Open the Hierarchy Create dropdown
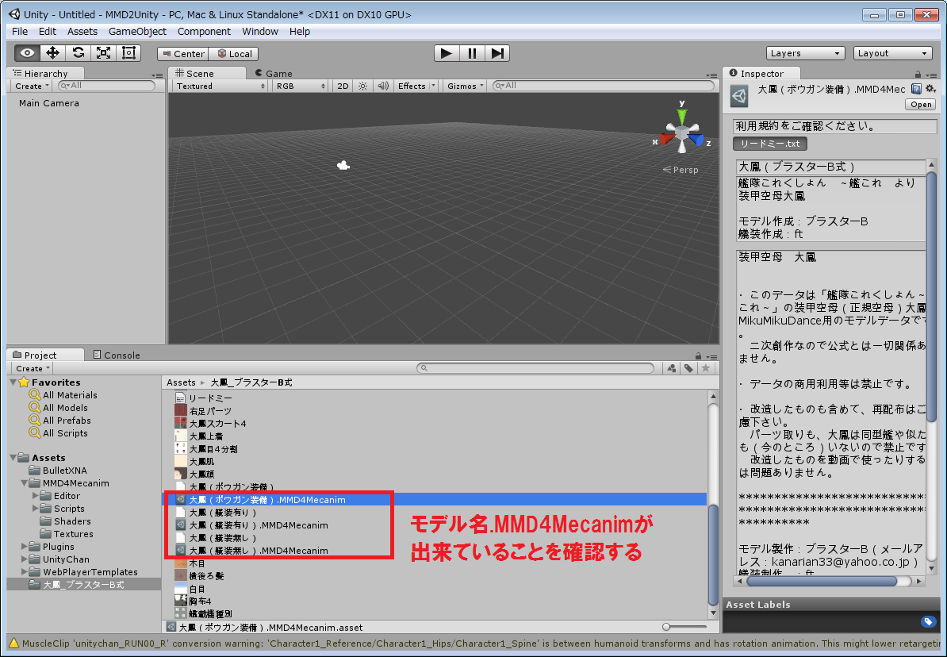The width and height of the screenshot is (947, 657). [x=33, y=86]
